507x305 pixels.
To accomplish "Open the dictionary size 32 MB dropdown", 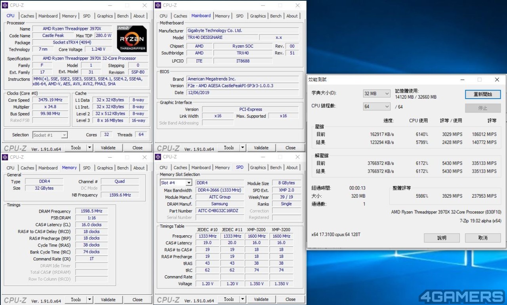I will tap(387, 93).
